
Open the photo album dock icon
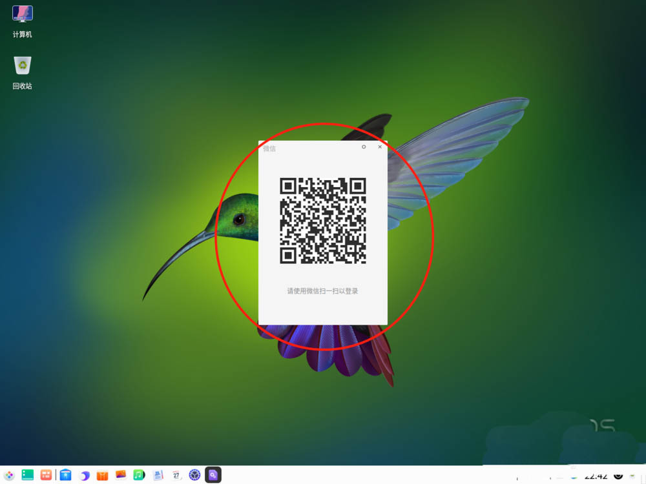121,475
